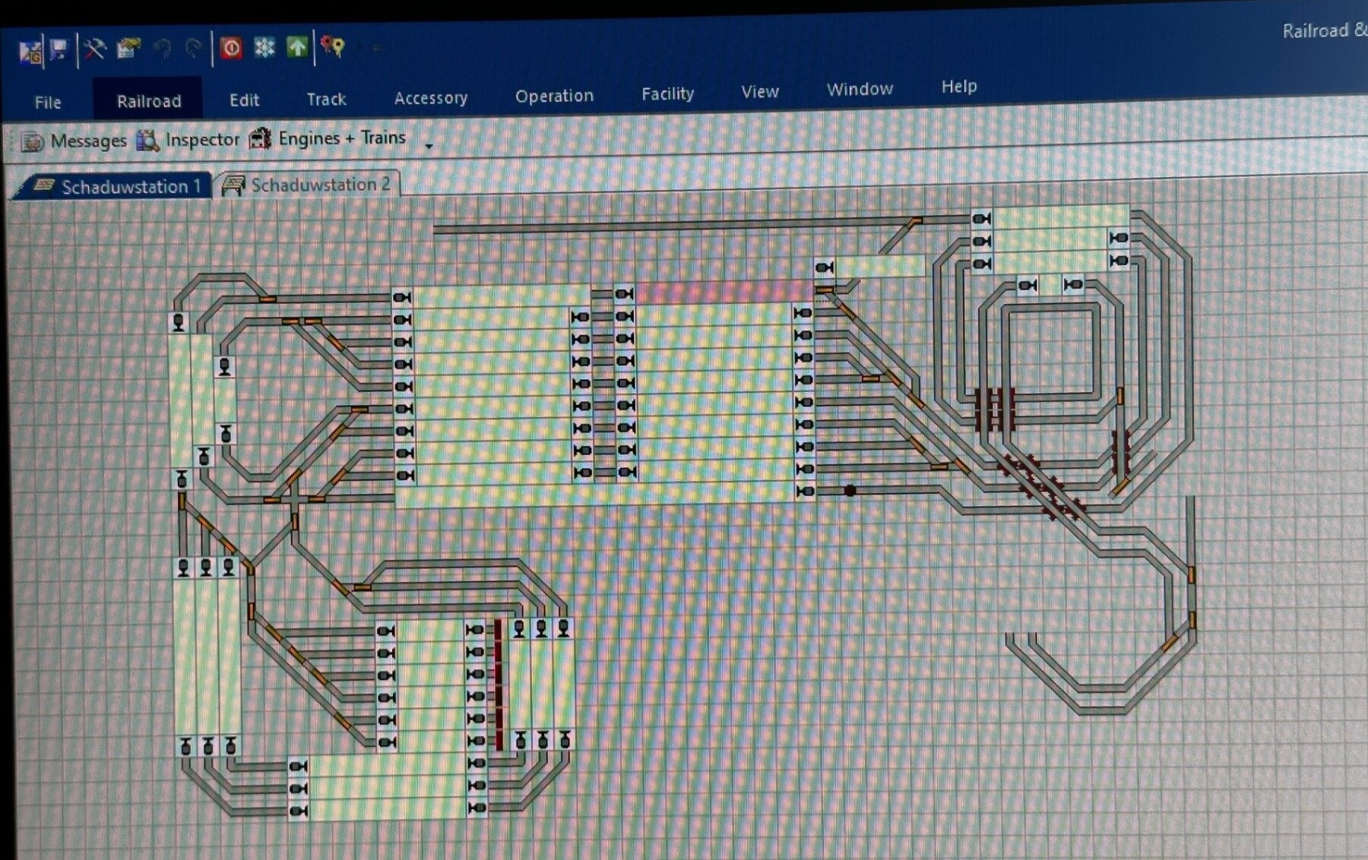This screenshot has width=1368, height=860.
Task: Select the topmost signal left of the main yard
Action: tap(401, 297)
